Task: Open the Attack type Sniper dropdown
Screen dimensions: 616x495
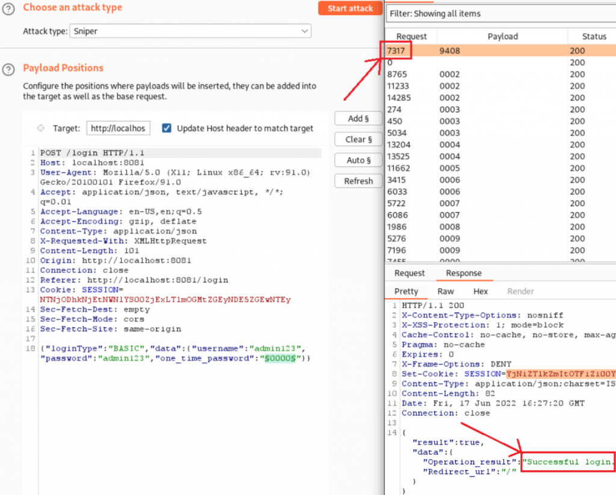Action: [191, 31]
